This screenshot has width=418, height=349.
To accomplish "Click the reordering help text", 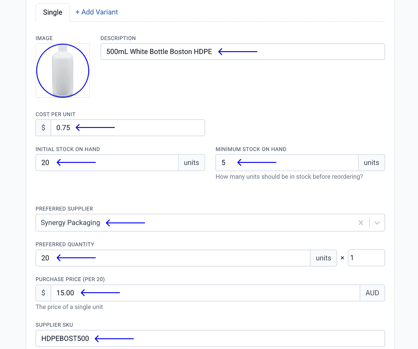I will click(x=289, y=177).
